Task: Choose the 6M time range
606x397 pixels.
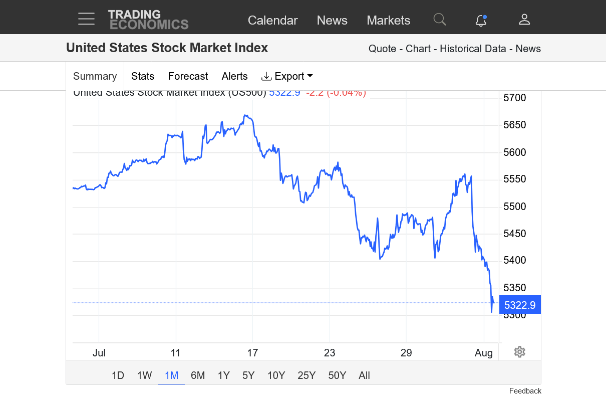Action: [198, 375]
